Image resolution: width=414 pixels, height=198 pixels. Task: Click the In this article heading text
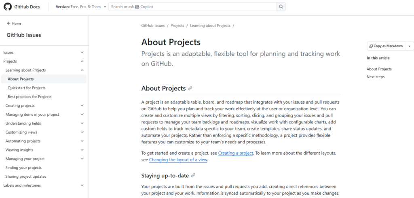coord(378,58)
